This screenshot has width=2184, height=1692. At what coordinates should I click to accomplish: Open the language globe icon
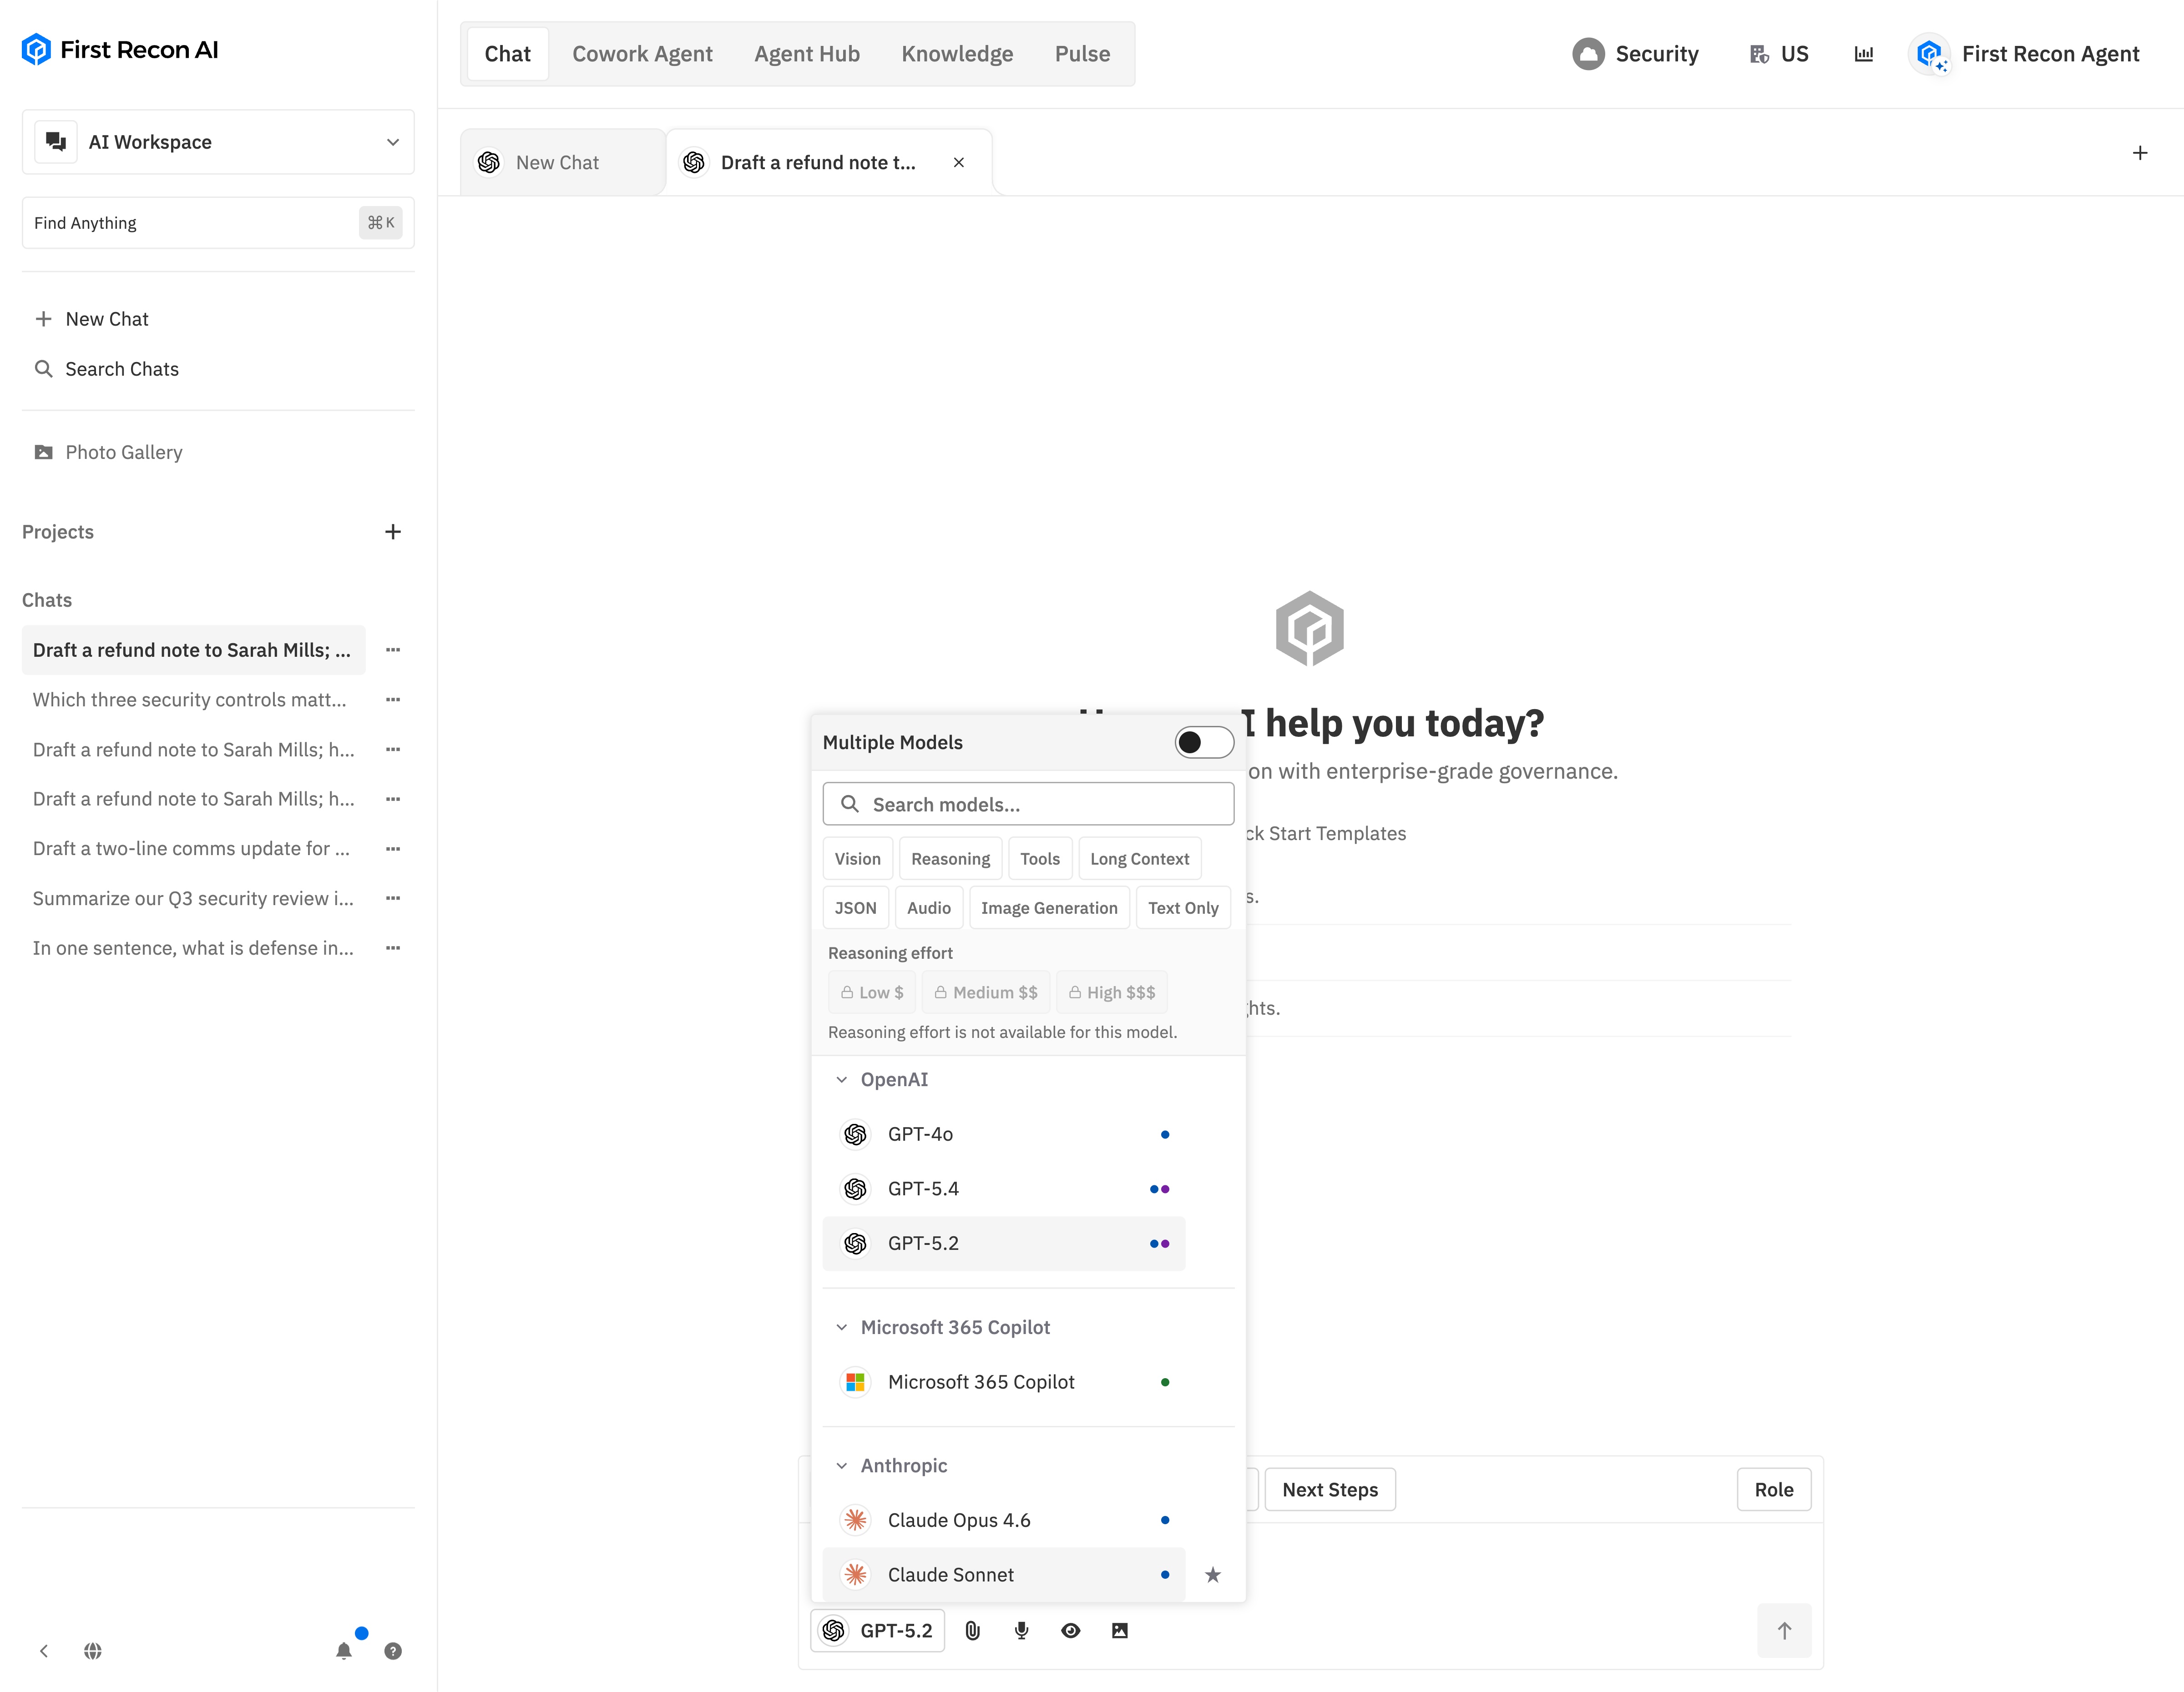point(93,1651)
